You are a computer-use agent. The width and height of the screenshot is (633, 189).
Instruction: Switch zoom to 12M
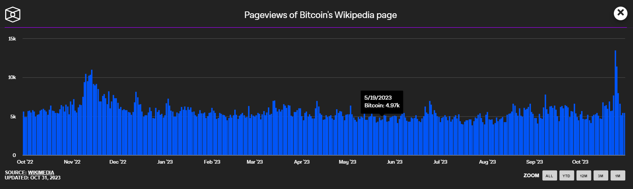584,176
